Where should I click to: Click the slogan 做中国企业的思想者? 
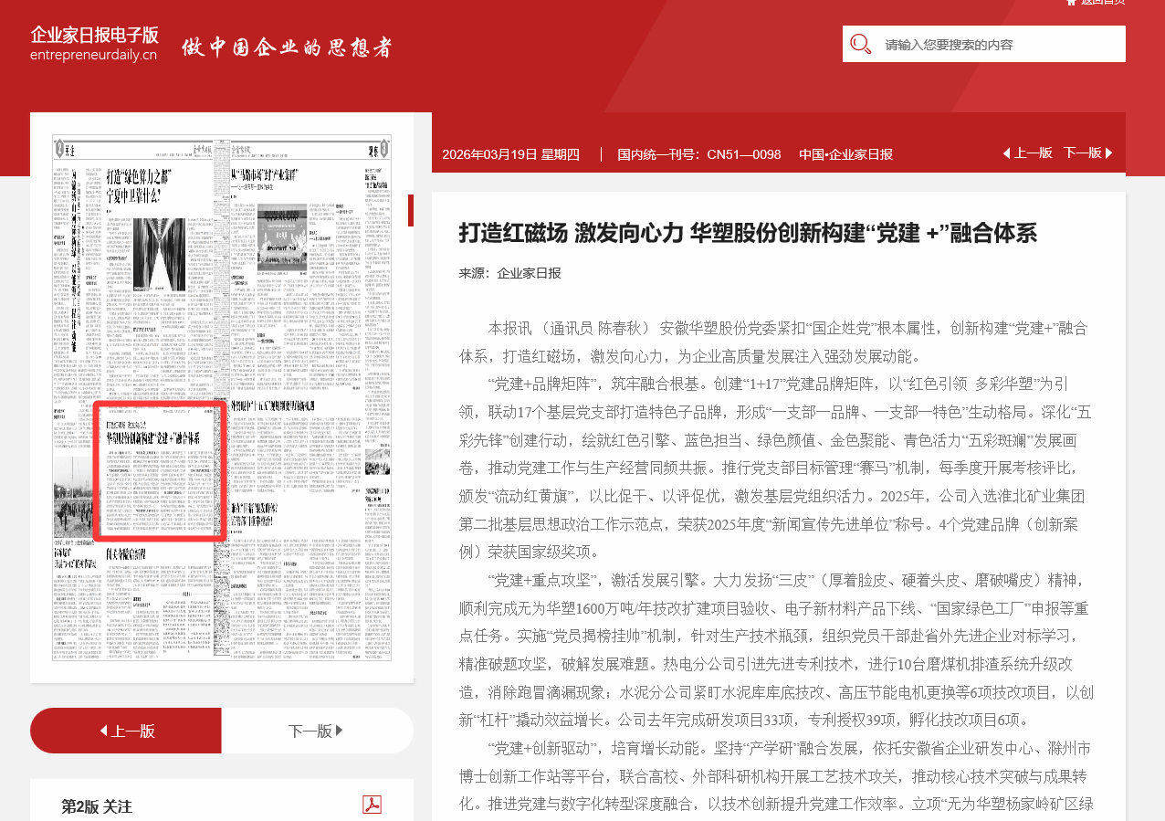pos(287,47)
